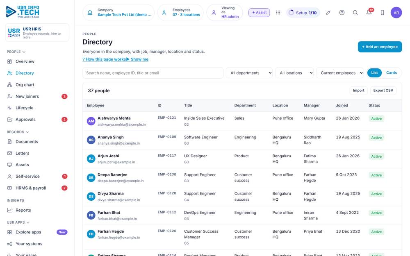This screenshot has width=410, height=256.
Task: Click the Active status badge for Arjun Joshi
Action: (x=376, y=156)
